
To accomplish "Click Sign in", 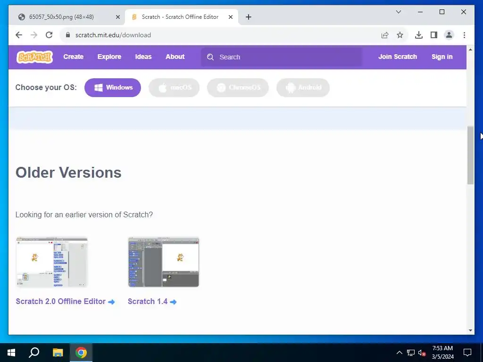I will tap(441, 57).
